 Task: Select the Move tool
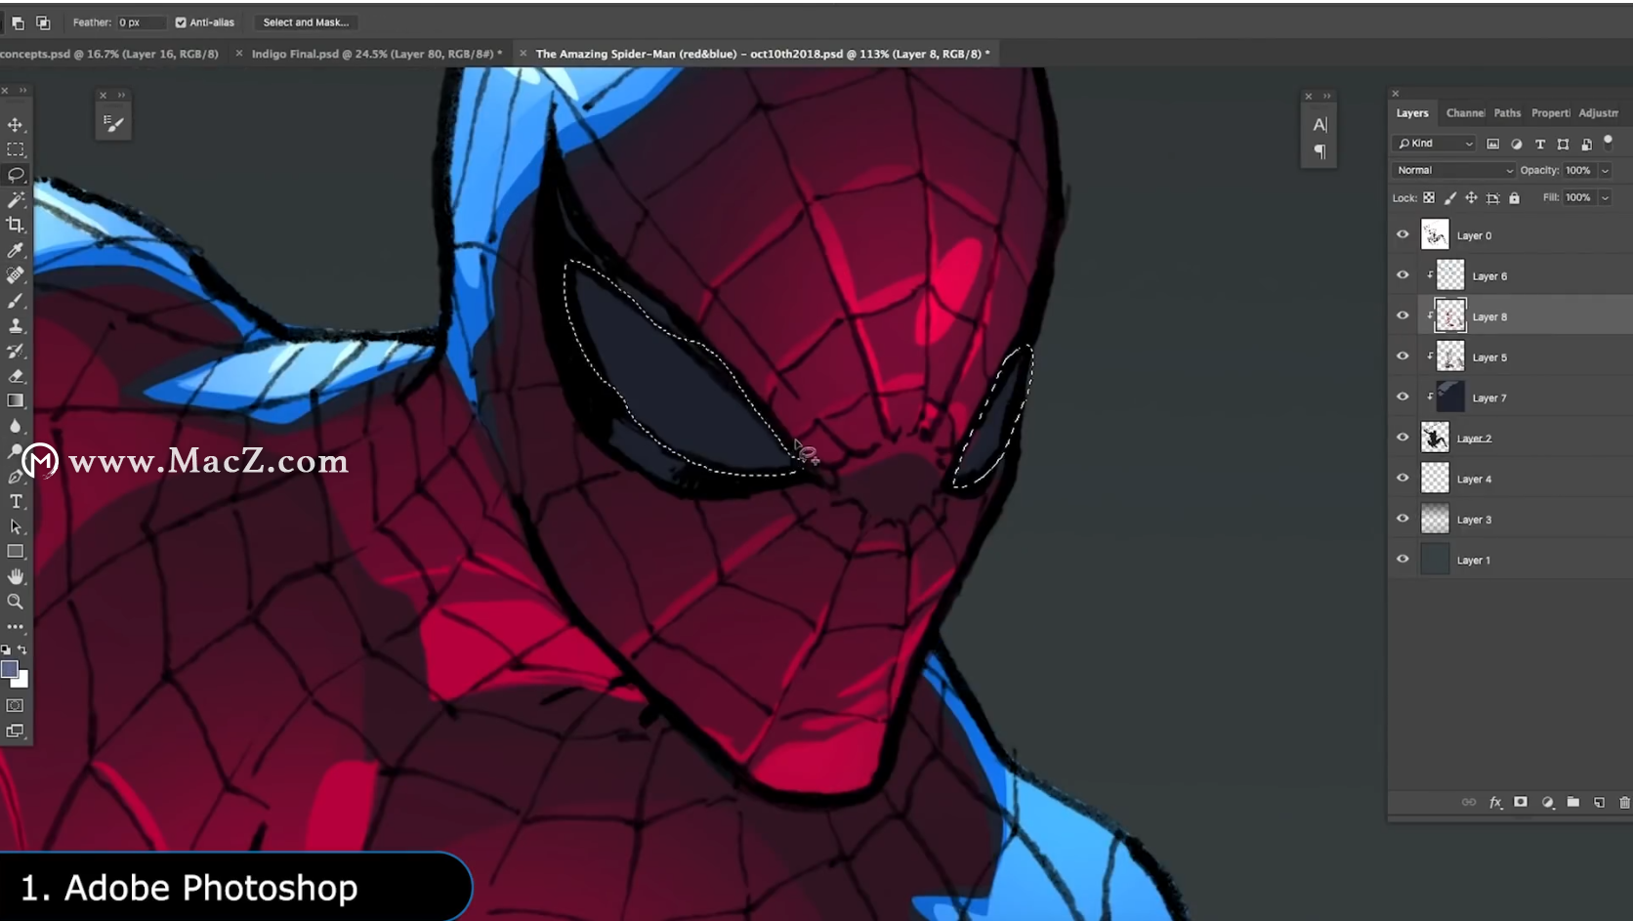(x=16, y=125)
